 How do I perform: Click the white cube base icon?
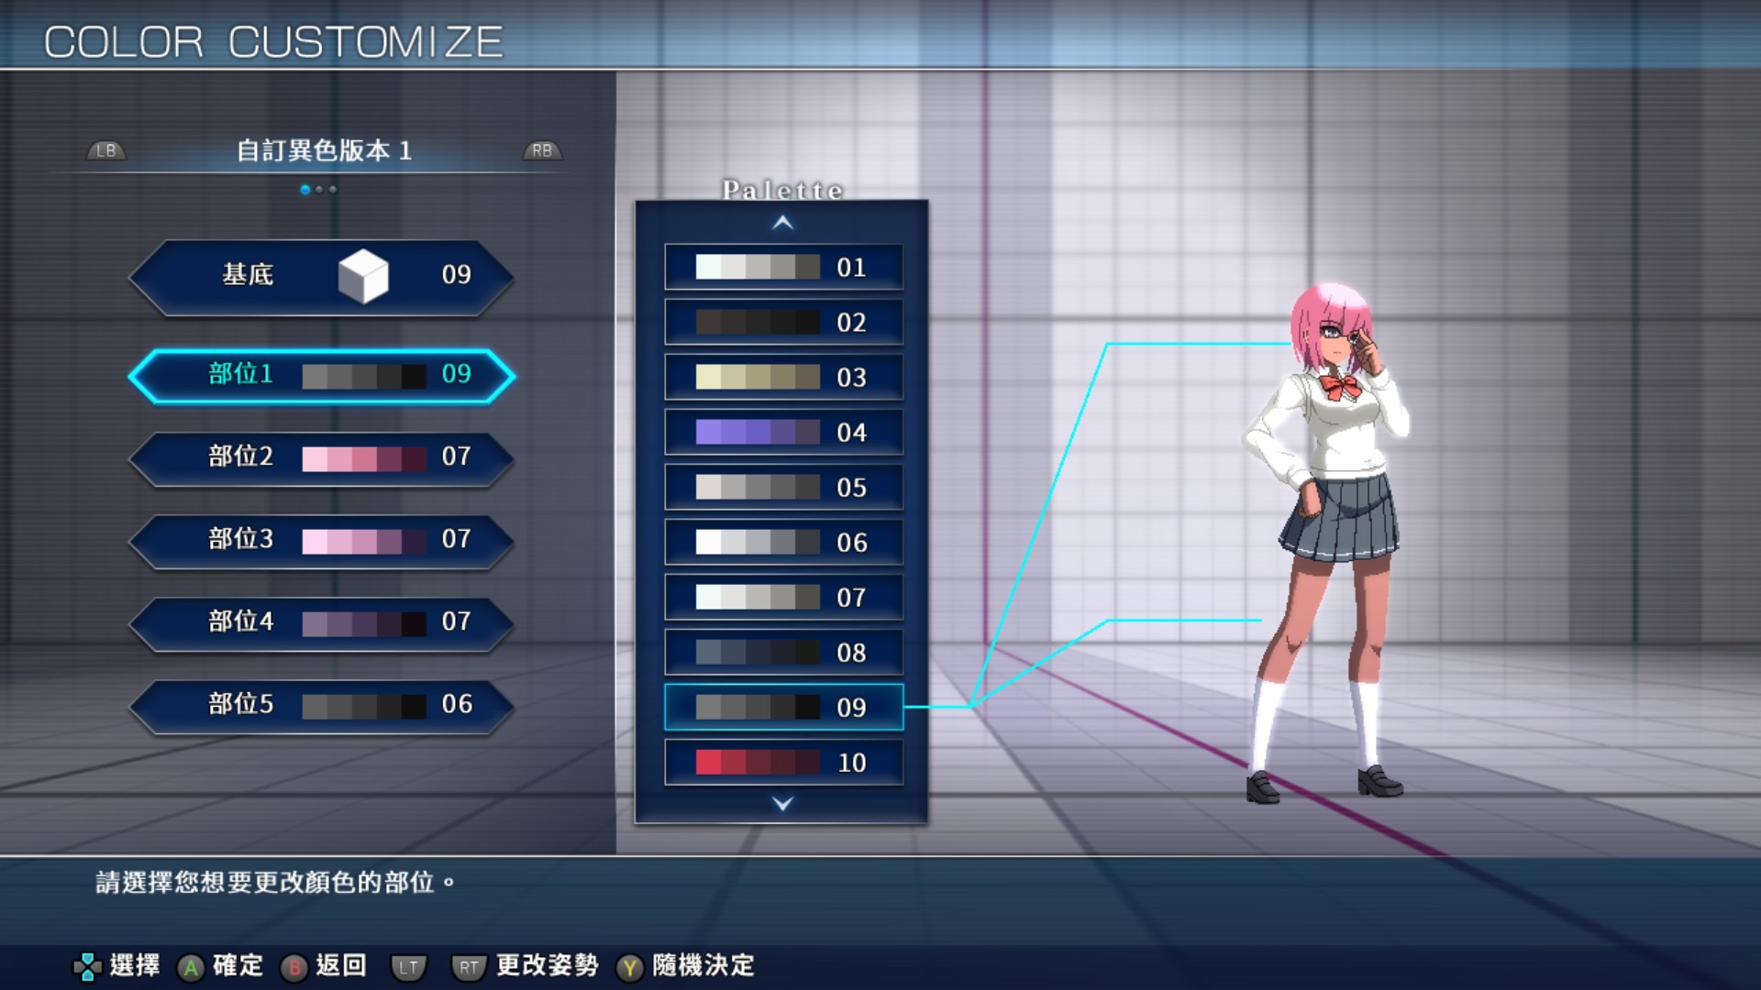363,275
